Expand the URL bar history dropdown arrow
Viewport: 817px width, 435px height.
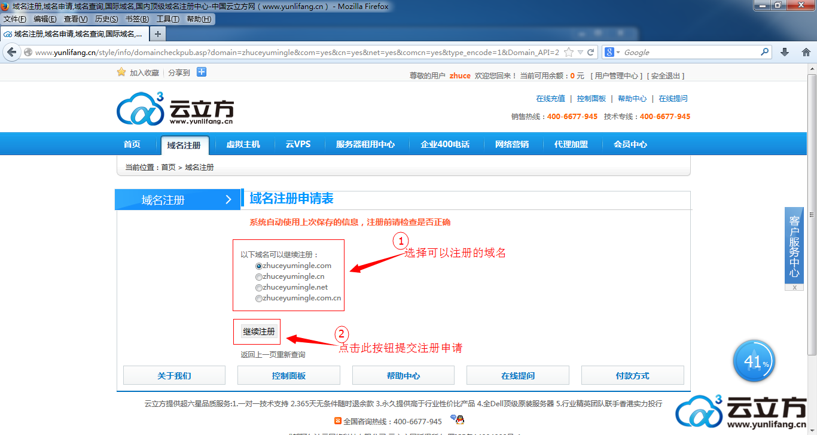pos(580,53)
